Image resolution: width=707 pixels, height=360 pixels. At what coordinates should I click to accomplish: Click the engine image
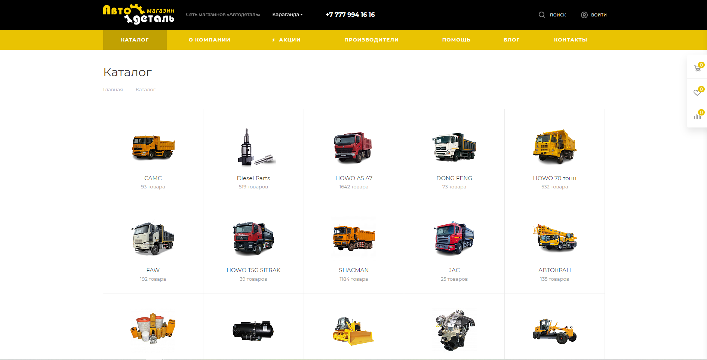455,330
